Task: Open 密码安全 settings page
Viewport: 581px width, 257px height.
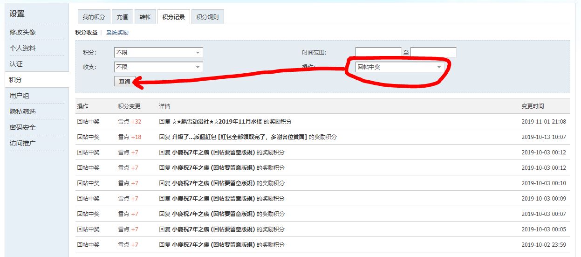Action: tap(23, 127)
